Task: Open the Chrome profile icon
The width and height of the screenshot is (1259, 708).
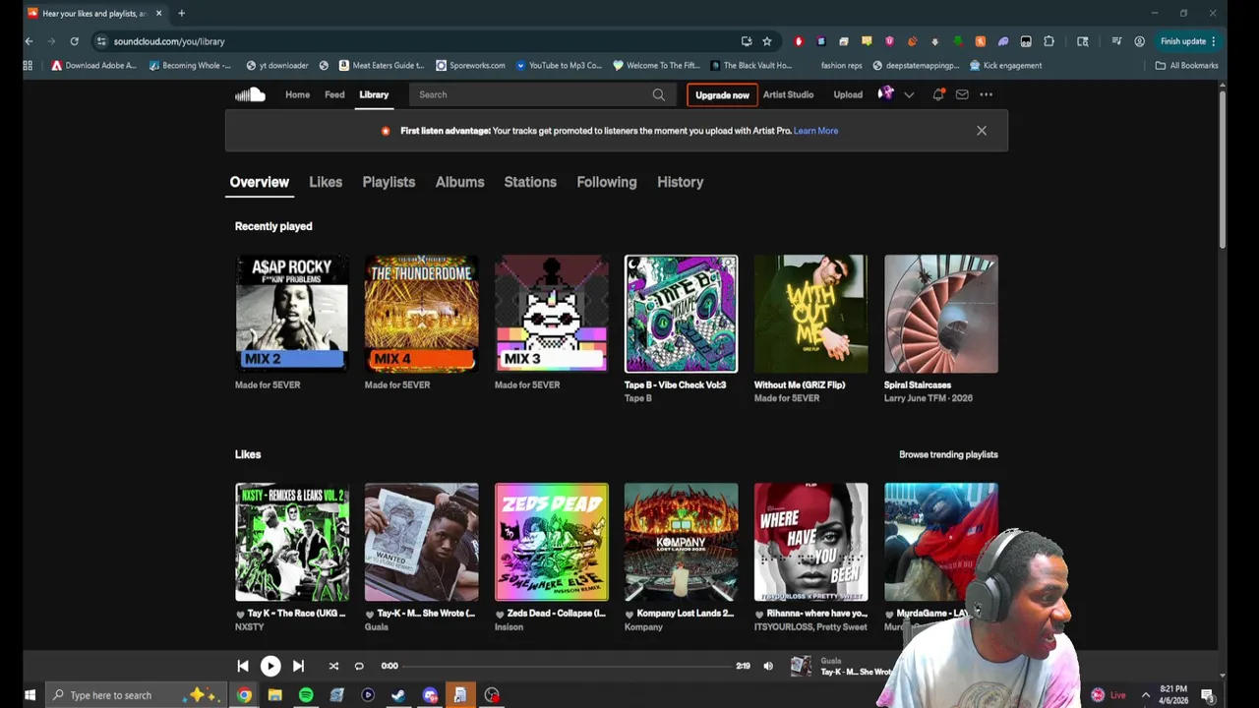Action: click(x=1139, y=41)
